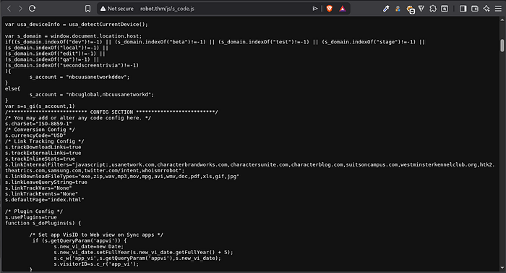
Task: Open the tab search icon
Action: click(445, 9)
